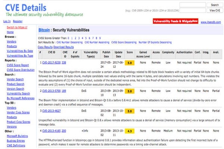Filter CVSS scores greater than 5
Viewport: 224px width, 149px height.
(86, 38)
